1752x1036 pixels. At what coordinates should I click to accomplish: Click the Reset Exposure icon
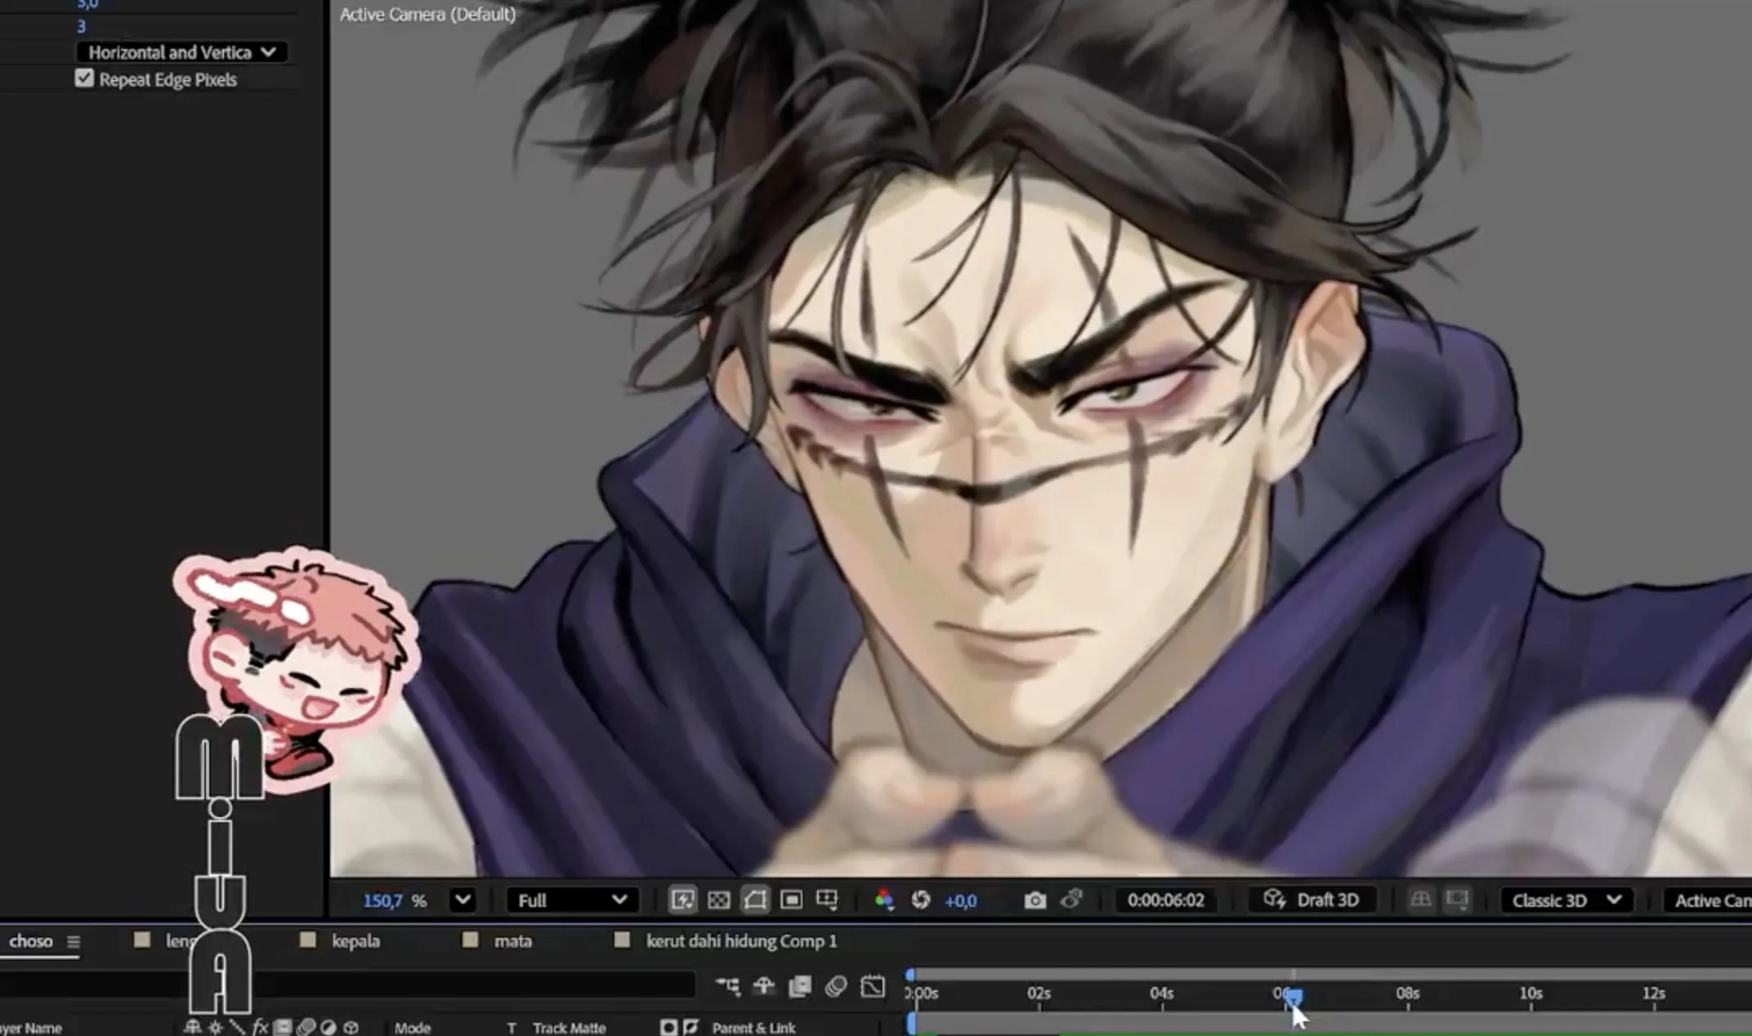pyautogui.click(x=921, y=900)
